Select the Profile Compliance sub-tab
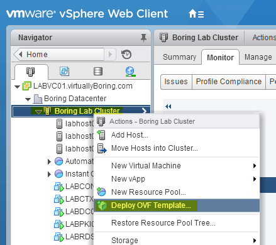The image size is (276, 245). [229, 82]
